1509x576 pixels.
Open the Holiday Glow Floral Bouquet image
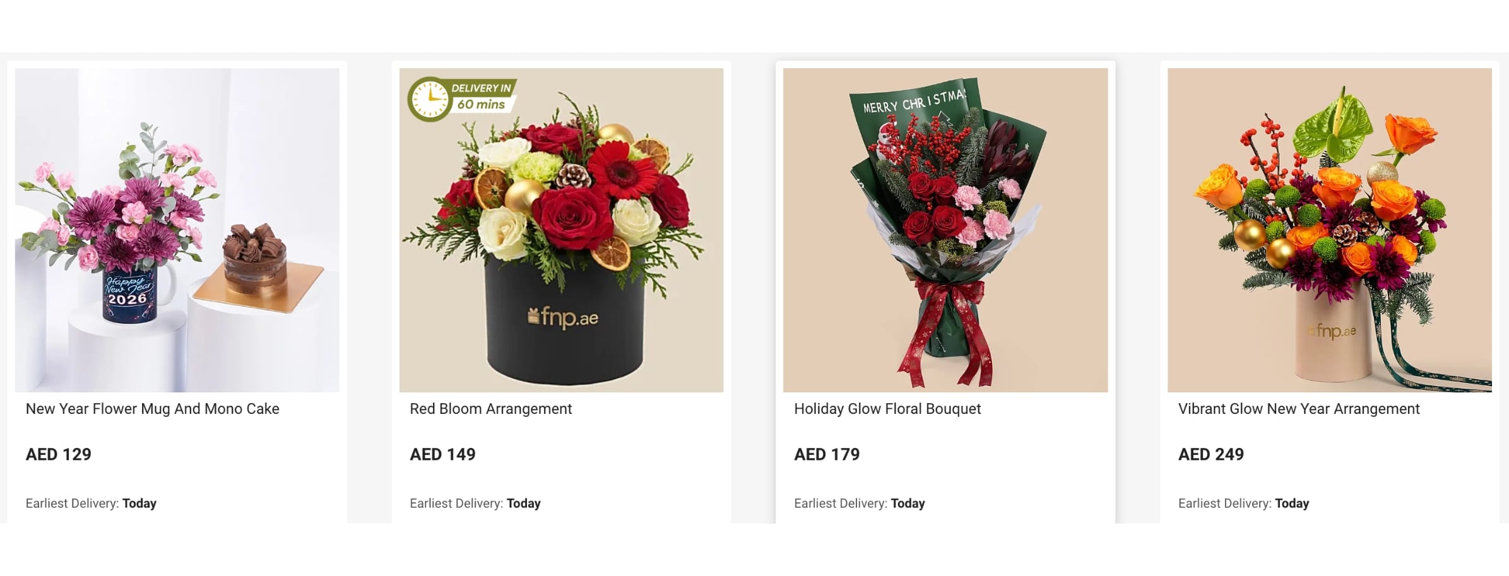945,230
